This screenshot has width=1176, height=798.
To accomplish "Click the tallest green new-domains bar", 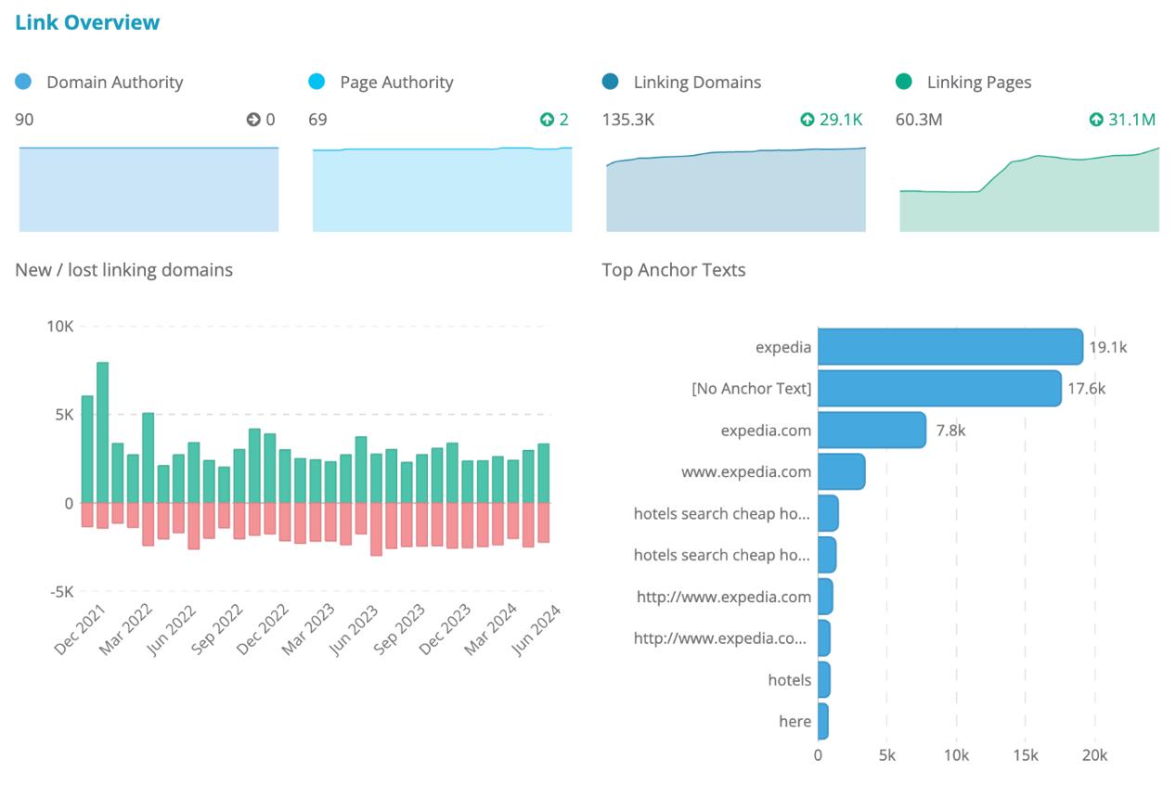I will pos(102,432).
